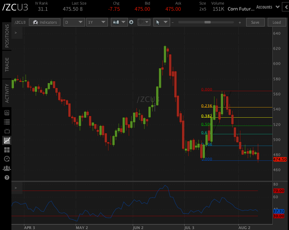Click the minus zoom-out button

pyautogui.click(x=173, y=22)
